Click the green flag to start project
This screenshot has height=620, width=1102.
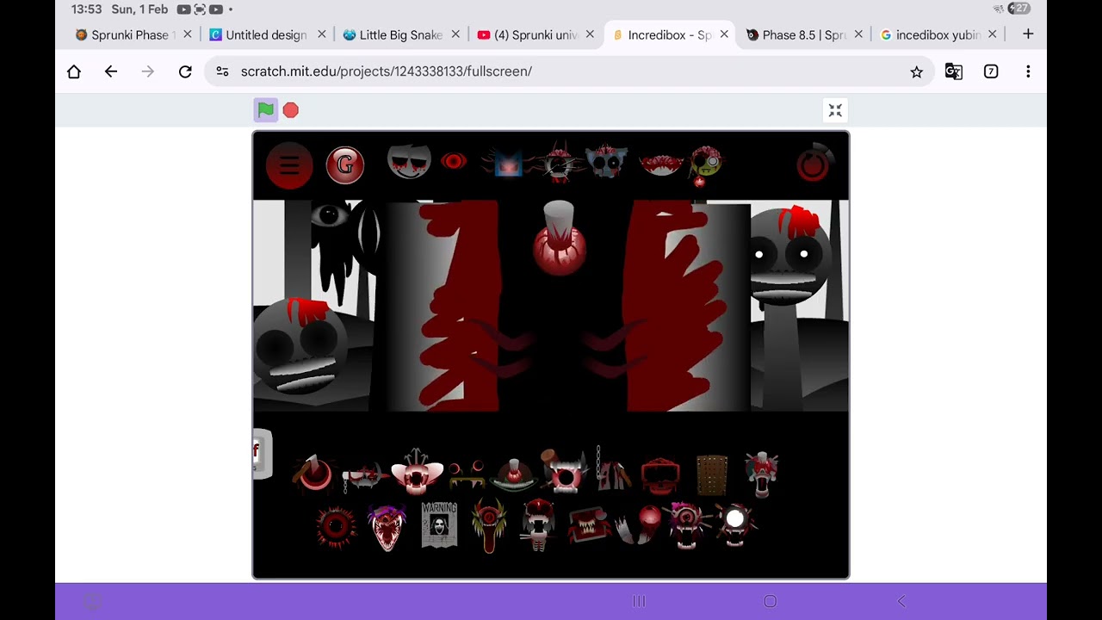click(x=265, y=109)
